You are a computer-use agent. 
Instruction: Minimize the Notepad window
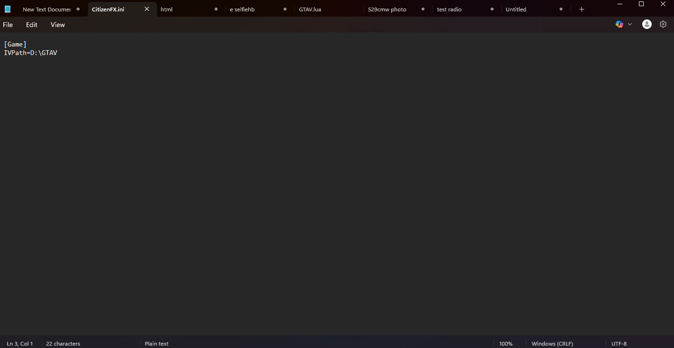[619, 4]
